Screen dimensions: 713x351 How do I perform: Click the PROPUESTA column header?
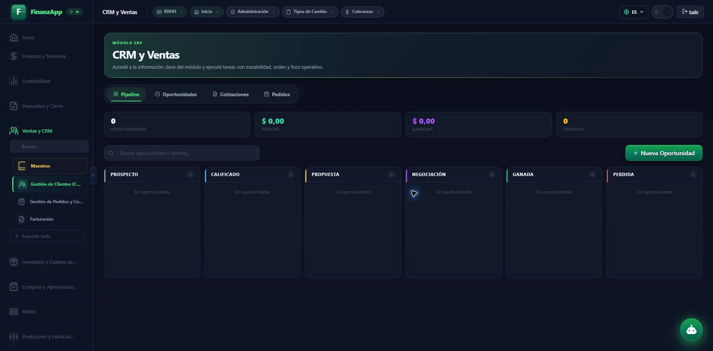pyautogui.click(x=353, y=175)
